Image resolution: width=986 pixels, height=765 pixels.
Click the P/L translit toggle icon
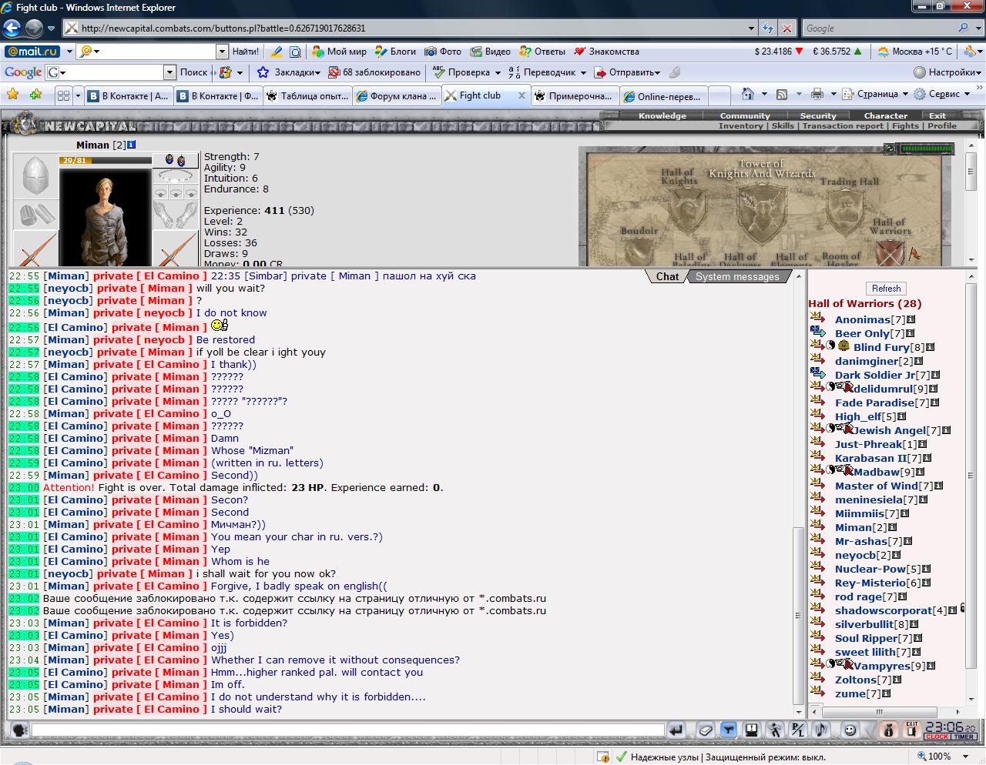click(798, 730)
